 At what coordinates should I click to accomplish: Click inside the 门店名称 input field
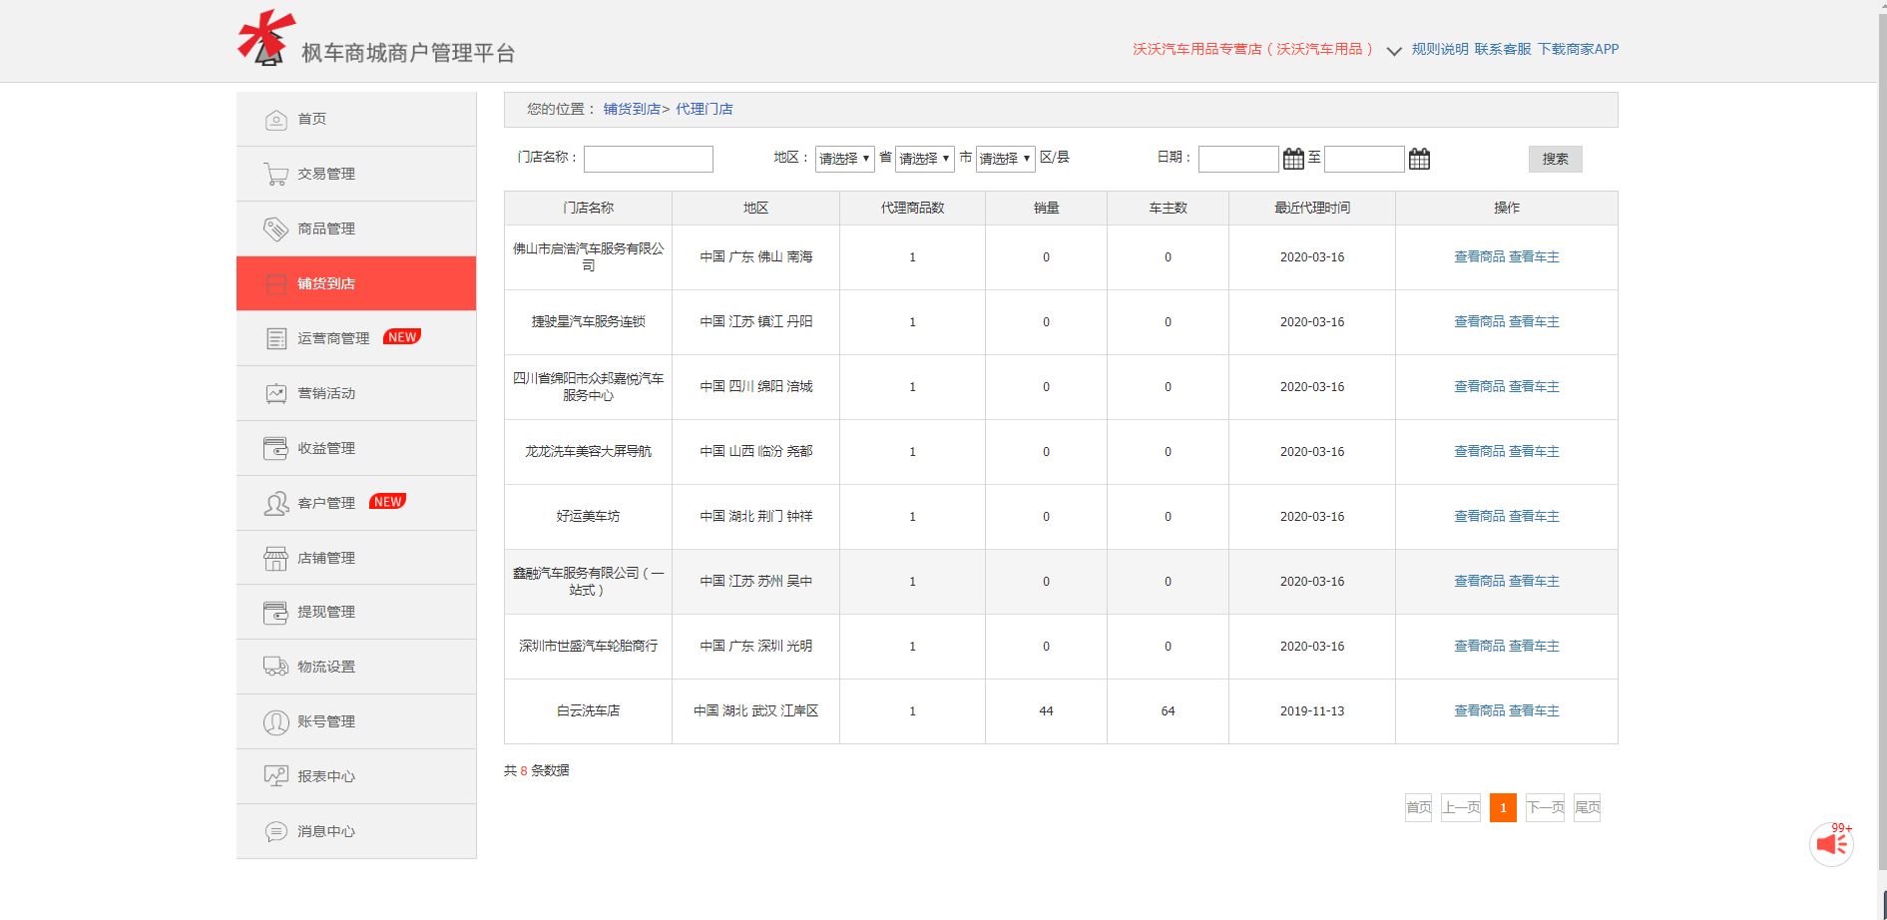point(648,158)
